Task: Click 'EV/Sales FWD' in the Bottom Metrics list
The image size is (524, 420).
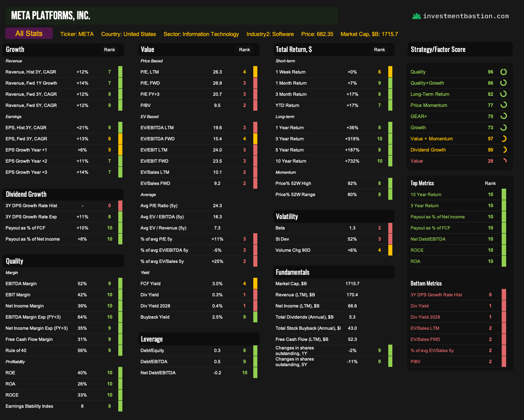Action: click(x=425, y=339)
